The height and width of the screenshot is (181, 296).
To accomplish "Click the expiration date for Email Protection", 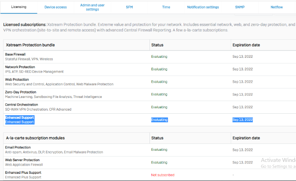I will point(242,150).
